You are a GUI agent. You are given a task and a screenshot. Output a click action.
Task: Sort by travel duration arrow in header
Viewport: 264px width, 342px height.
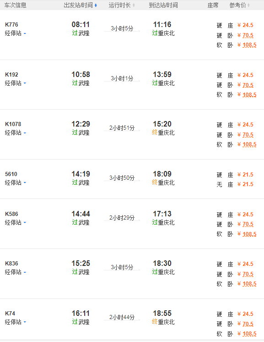[x=134, y=5]
